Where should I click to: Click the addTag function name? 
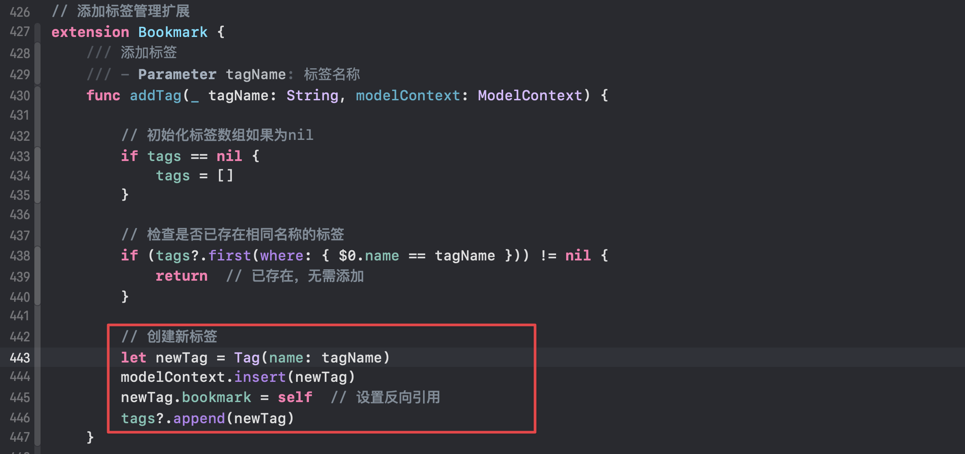coord(156,95)
